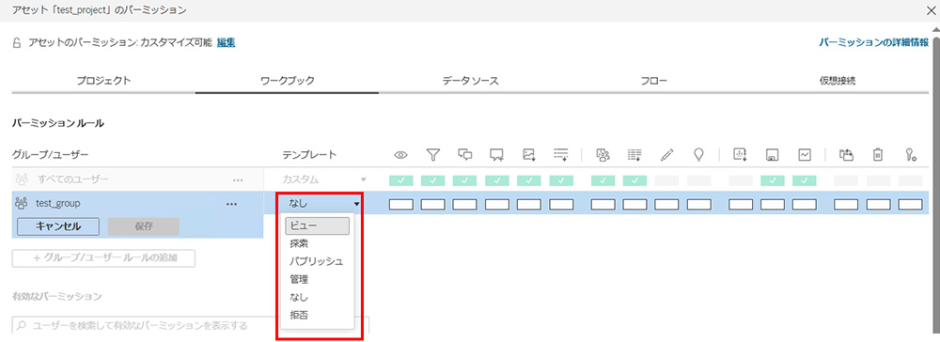Toggle test_group's Delete capability box
Image resolution: width=940 pixels, height=342 pixels.
[878, 204]
